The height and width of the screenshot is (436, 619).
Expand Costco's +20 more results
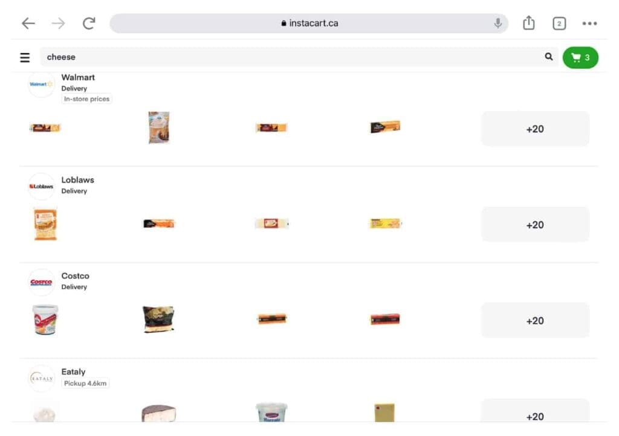point(535,321)
